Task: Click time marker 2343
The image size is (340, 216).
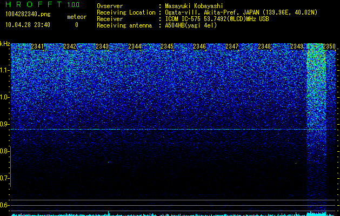Action: pos(102,46)
